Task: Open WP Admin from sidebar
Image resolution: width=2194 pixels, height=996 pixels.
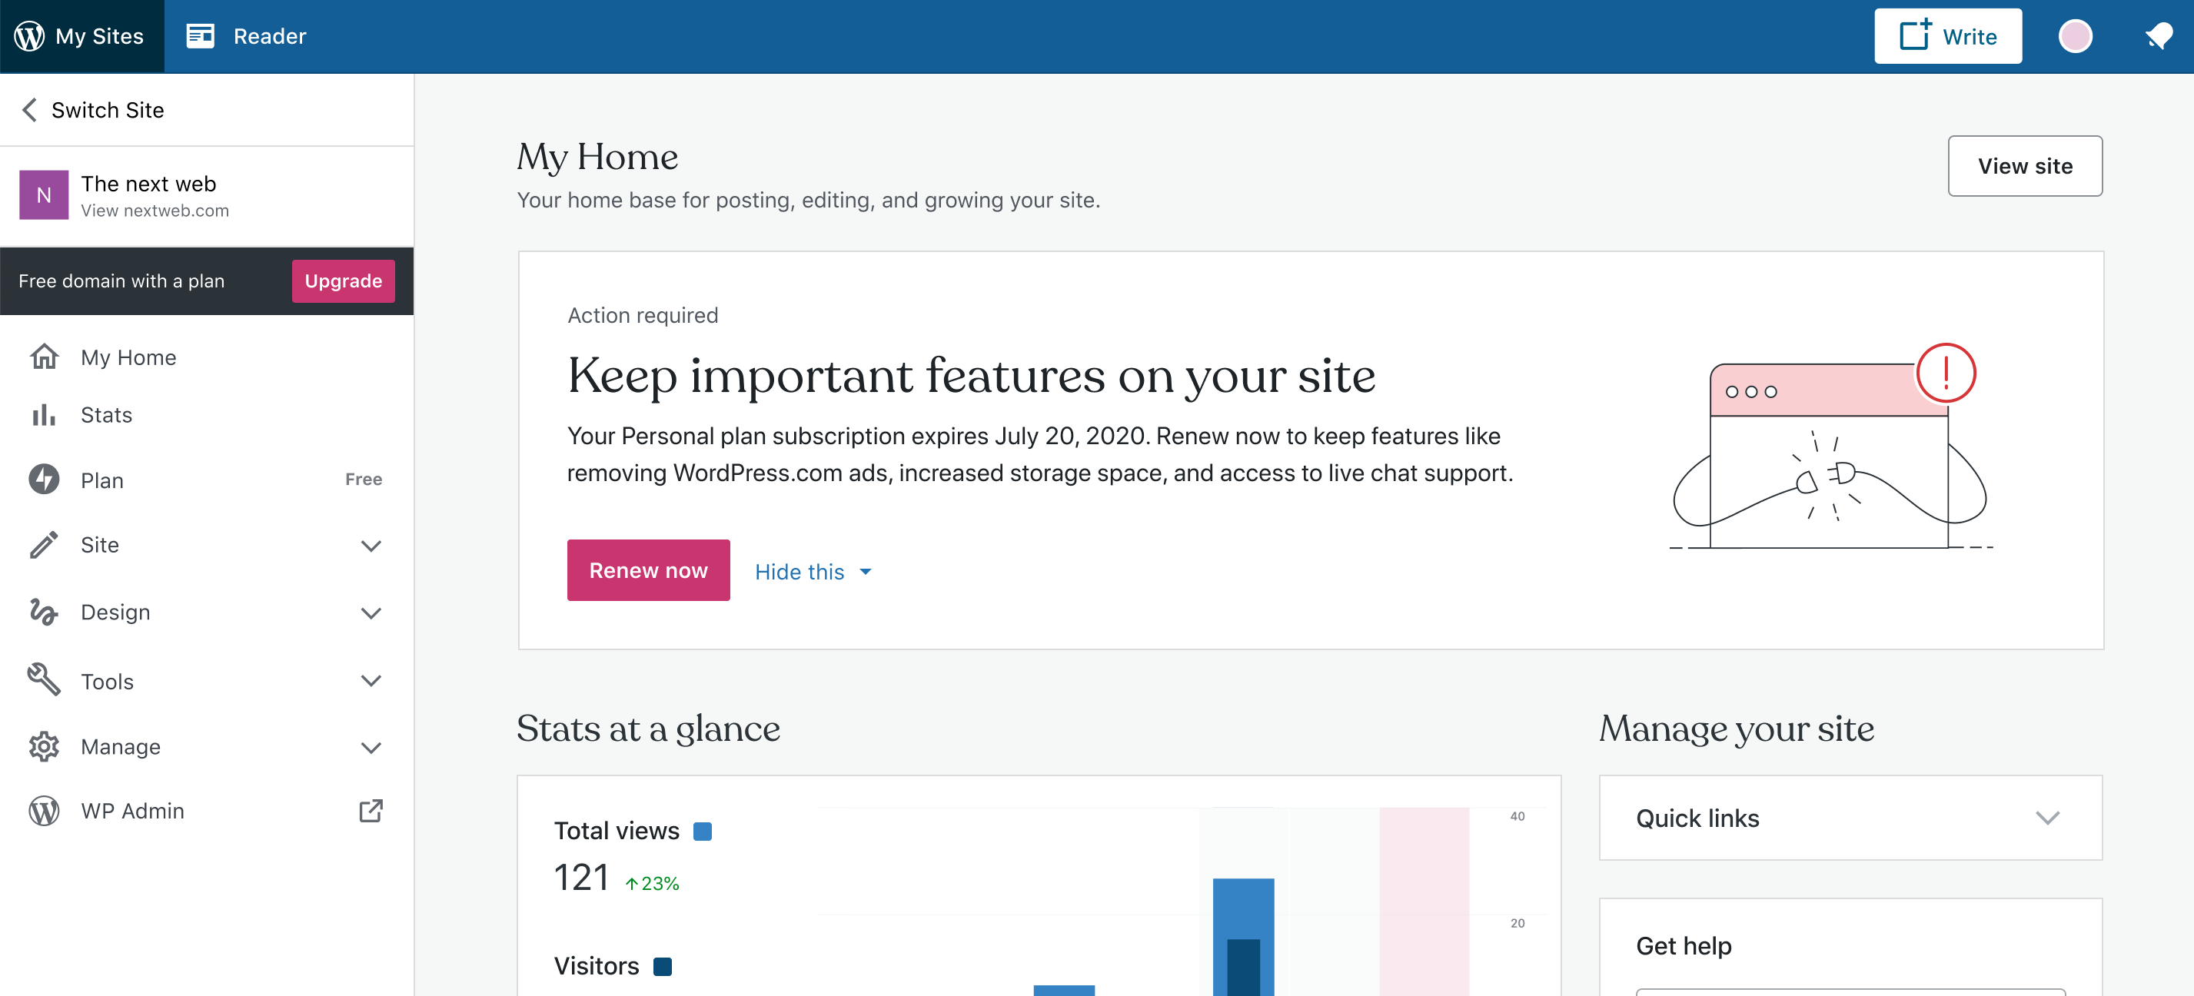Action: pos(207,812)
